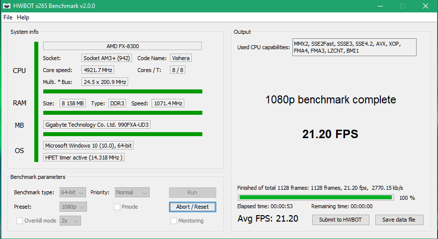Open the Priority Normal dropdown
Image resolution: width=438 pixels, height=239 pixels.
(132, 192)
